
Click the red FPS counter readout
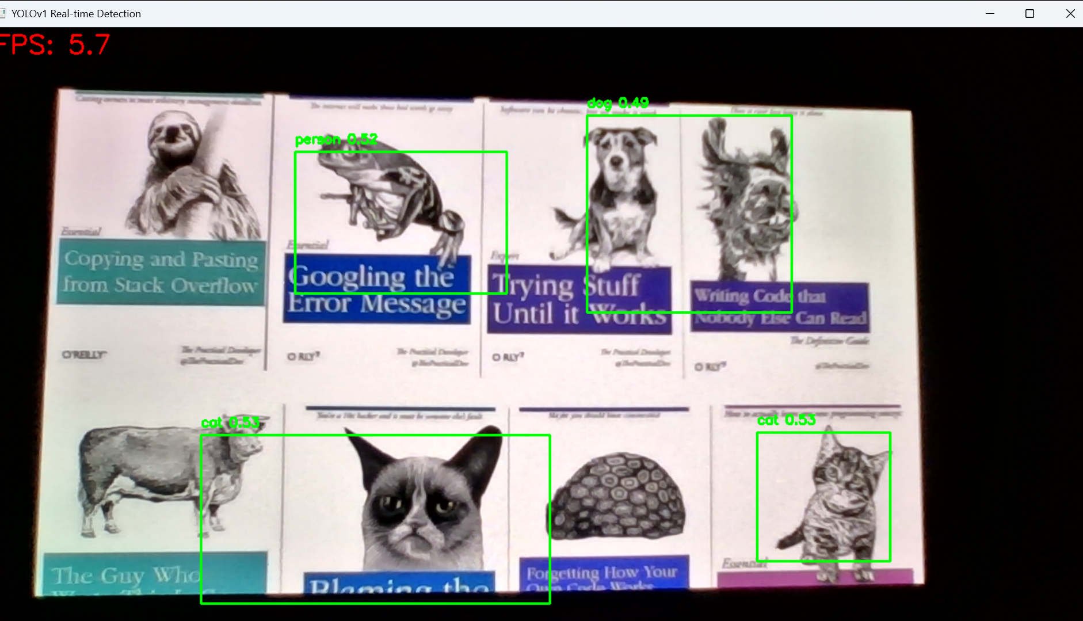coord(55,44)
